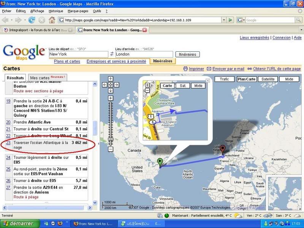Open step 23 Traverser l'océan Atlantique link

click(x=8, y=143)
